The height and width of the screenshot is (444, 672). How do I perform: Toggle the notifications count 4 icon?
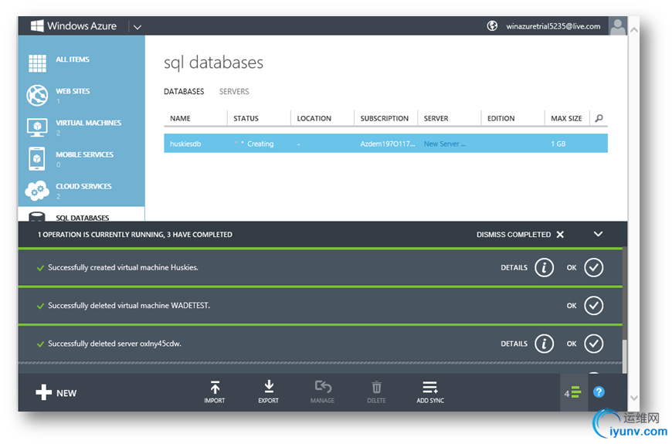pos(572,392)
